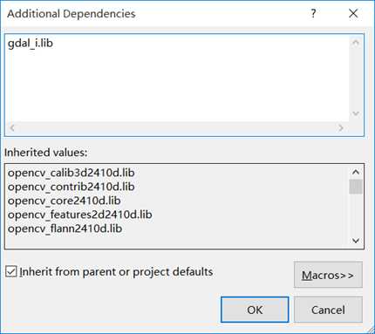Screen dimensions: 375x334
Task: Close the Additional Dependencies dialog
Action: [x=353, y=13]
